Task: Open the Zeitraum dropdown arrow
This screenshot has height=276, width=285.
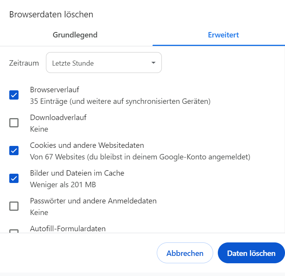Action: (153, 63)
